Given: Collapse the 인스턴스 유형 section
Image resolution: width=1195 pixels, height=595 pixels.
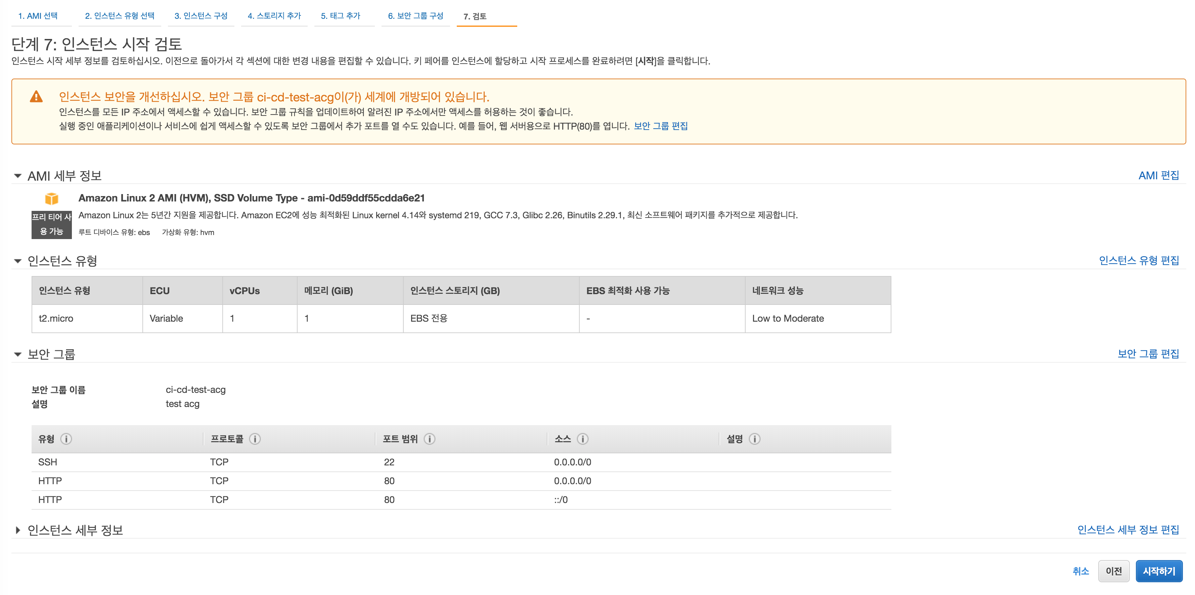Looking at the screenshot, I should (17, 261).
